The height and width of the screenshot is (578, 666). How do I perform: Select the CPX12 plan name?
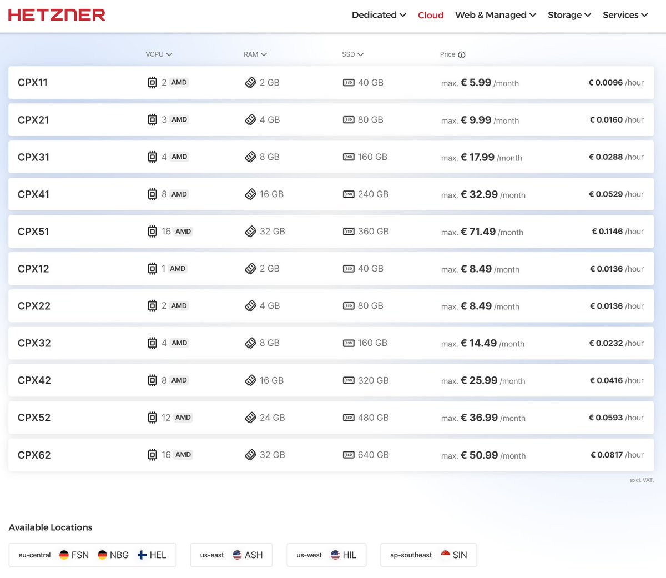[x=33, y=269]
